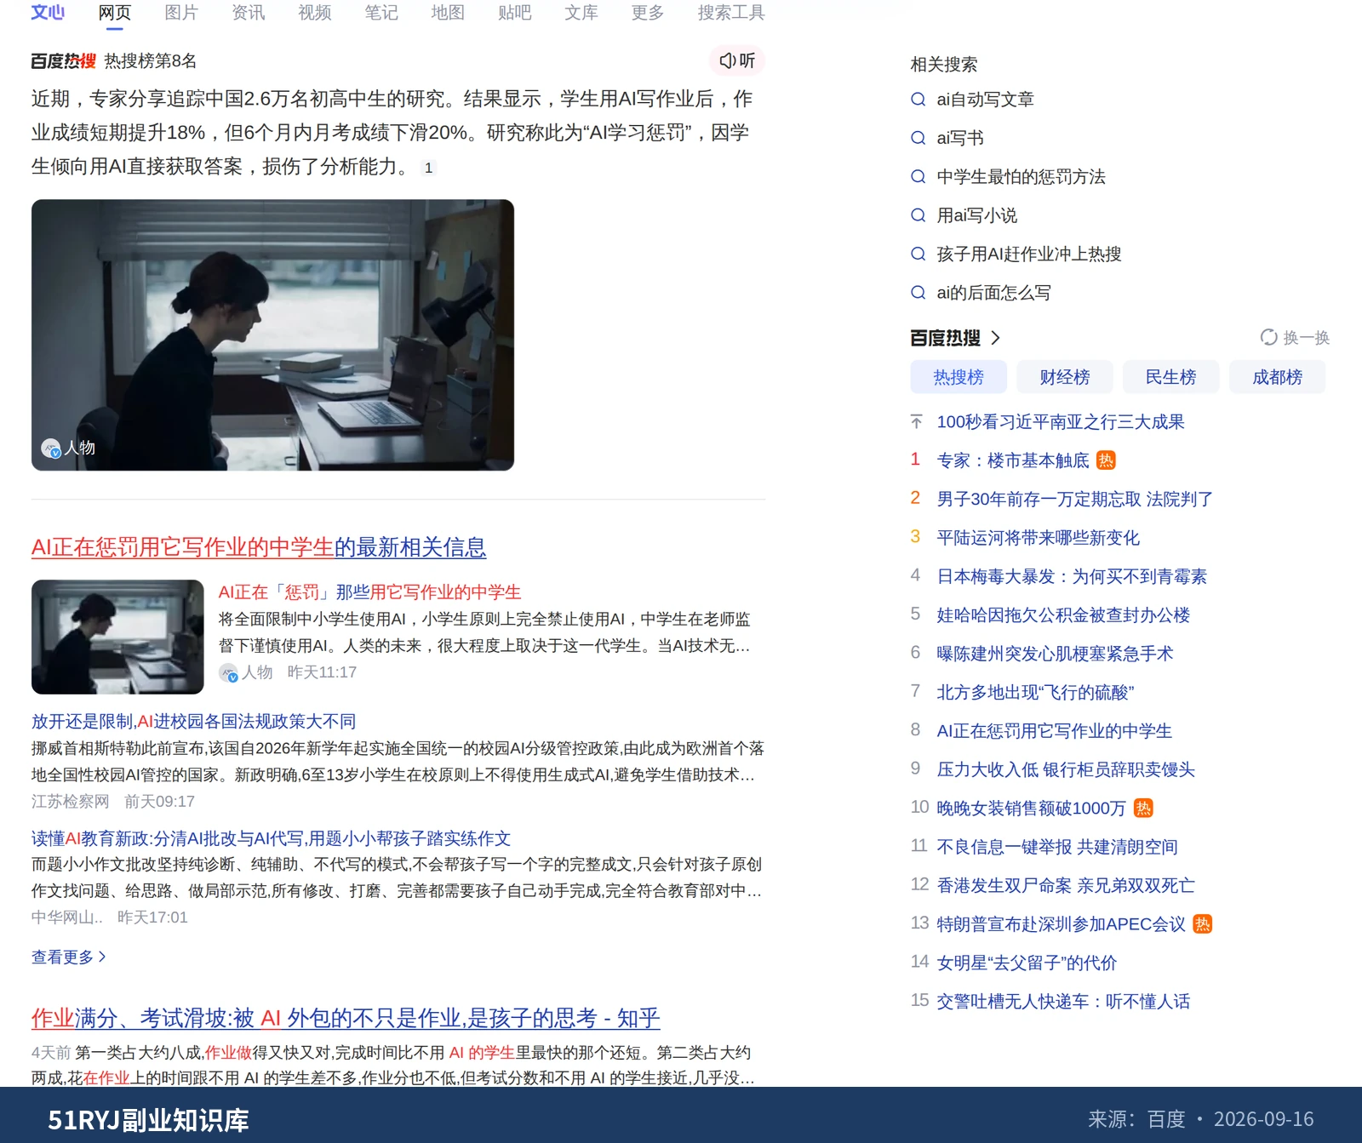
Task: Open the 知乎 result 作业满分、考试滑坡
Action: 346,1018
